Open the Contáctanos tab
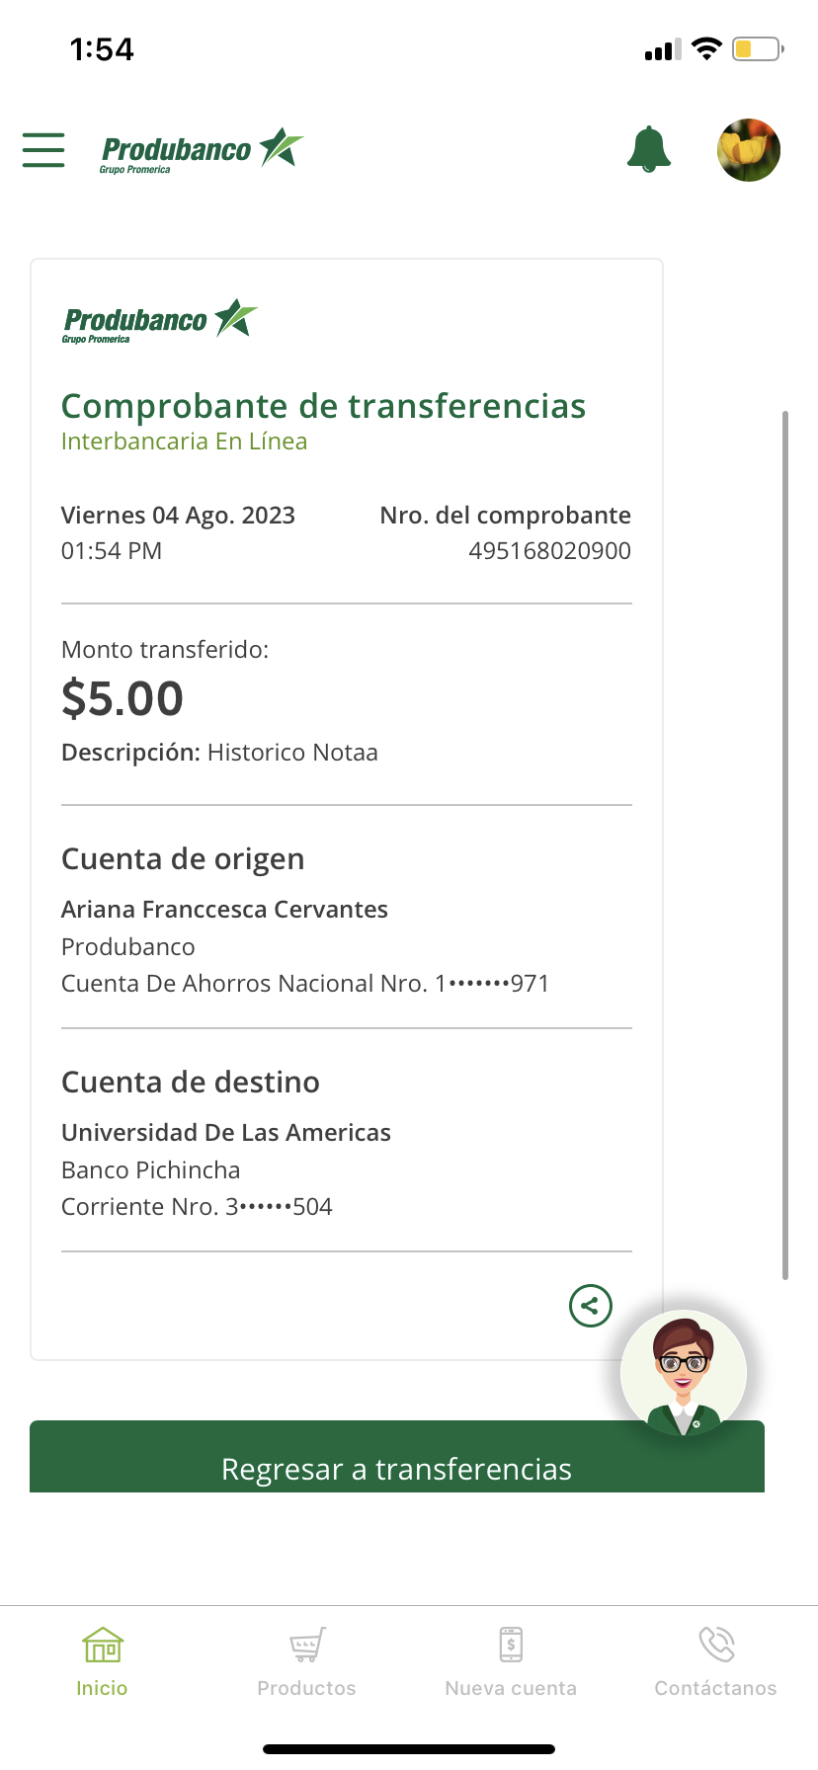The height and width of the screenshot is (1770, 818). [x=715, y=1661]
